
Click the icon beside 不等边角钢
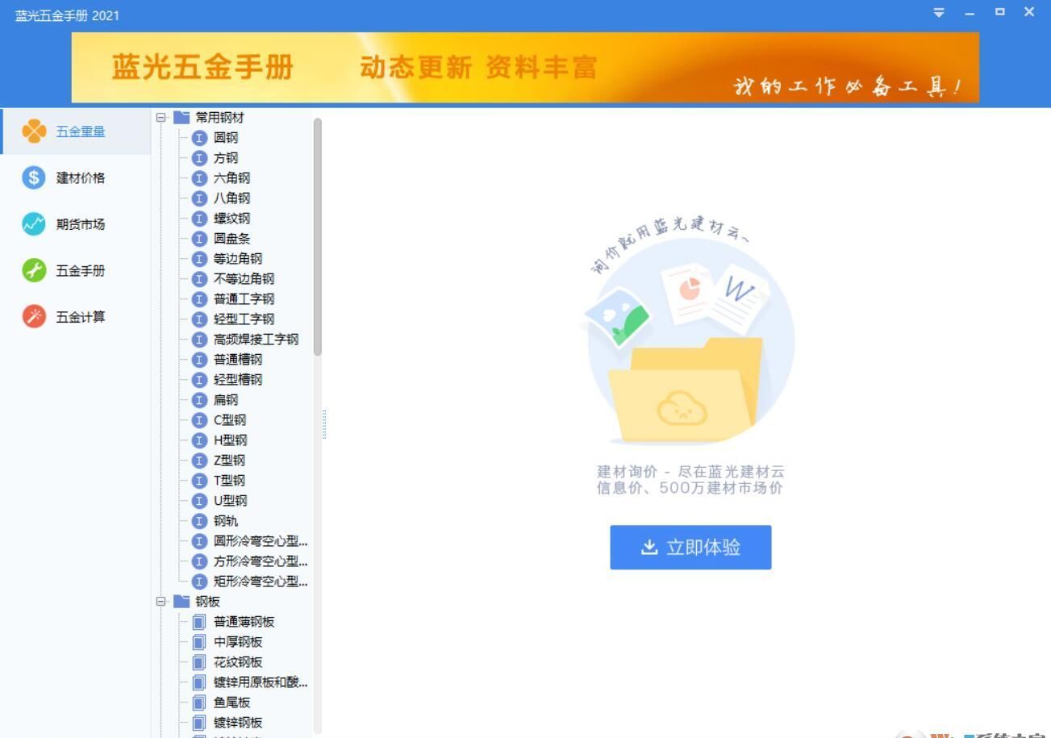(200, 279)
